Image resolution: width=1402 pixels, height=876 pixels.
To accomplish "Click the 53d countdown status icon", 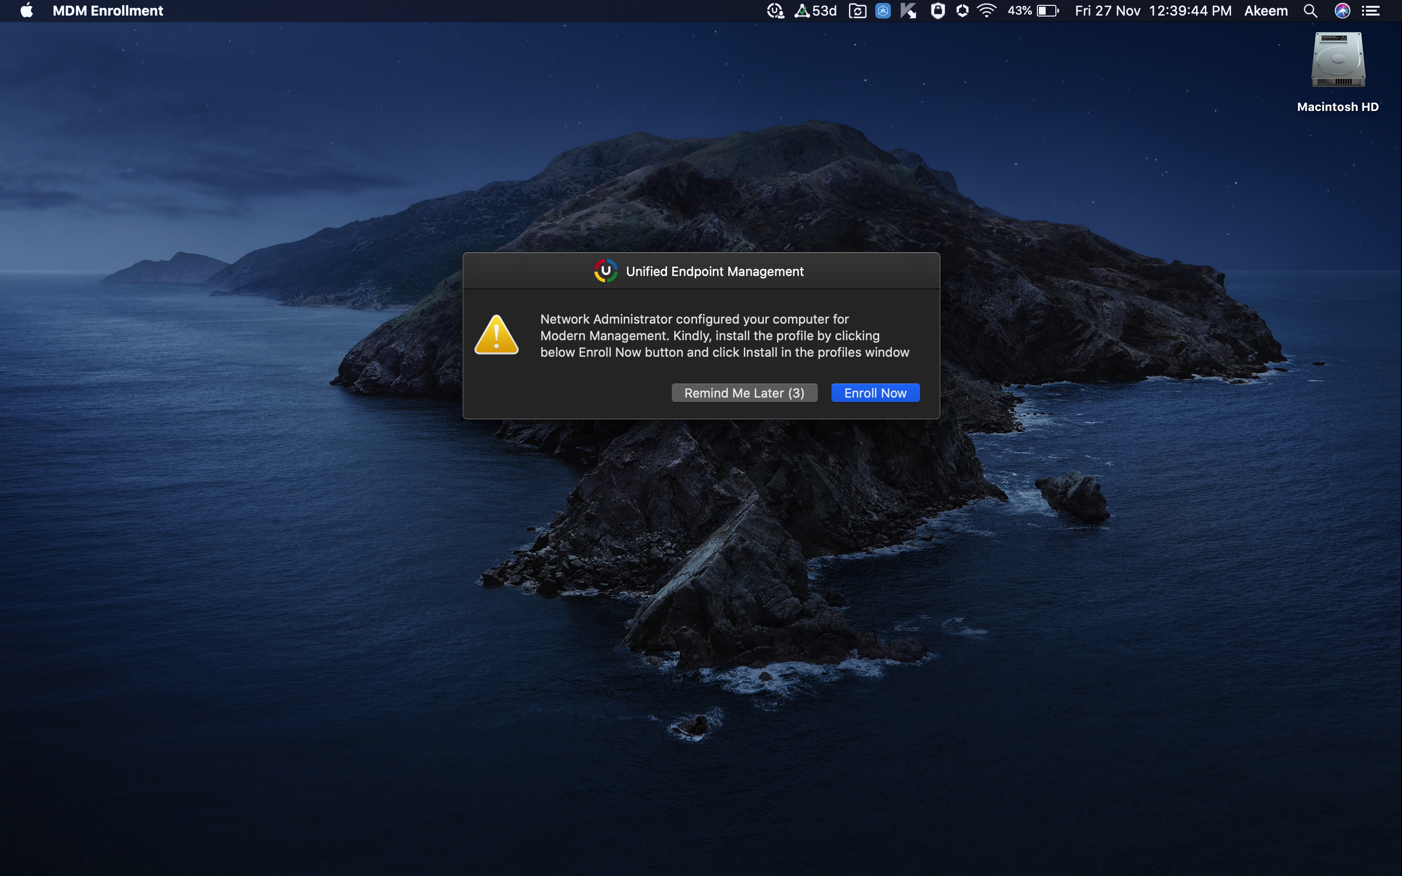I will pos(813,10).
